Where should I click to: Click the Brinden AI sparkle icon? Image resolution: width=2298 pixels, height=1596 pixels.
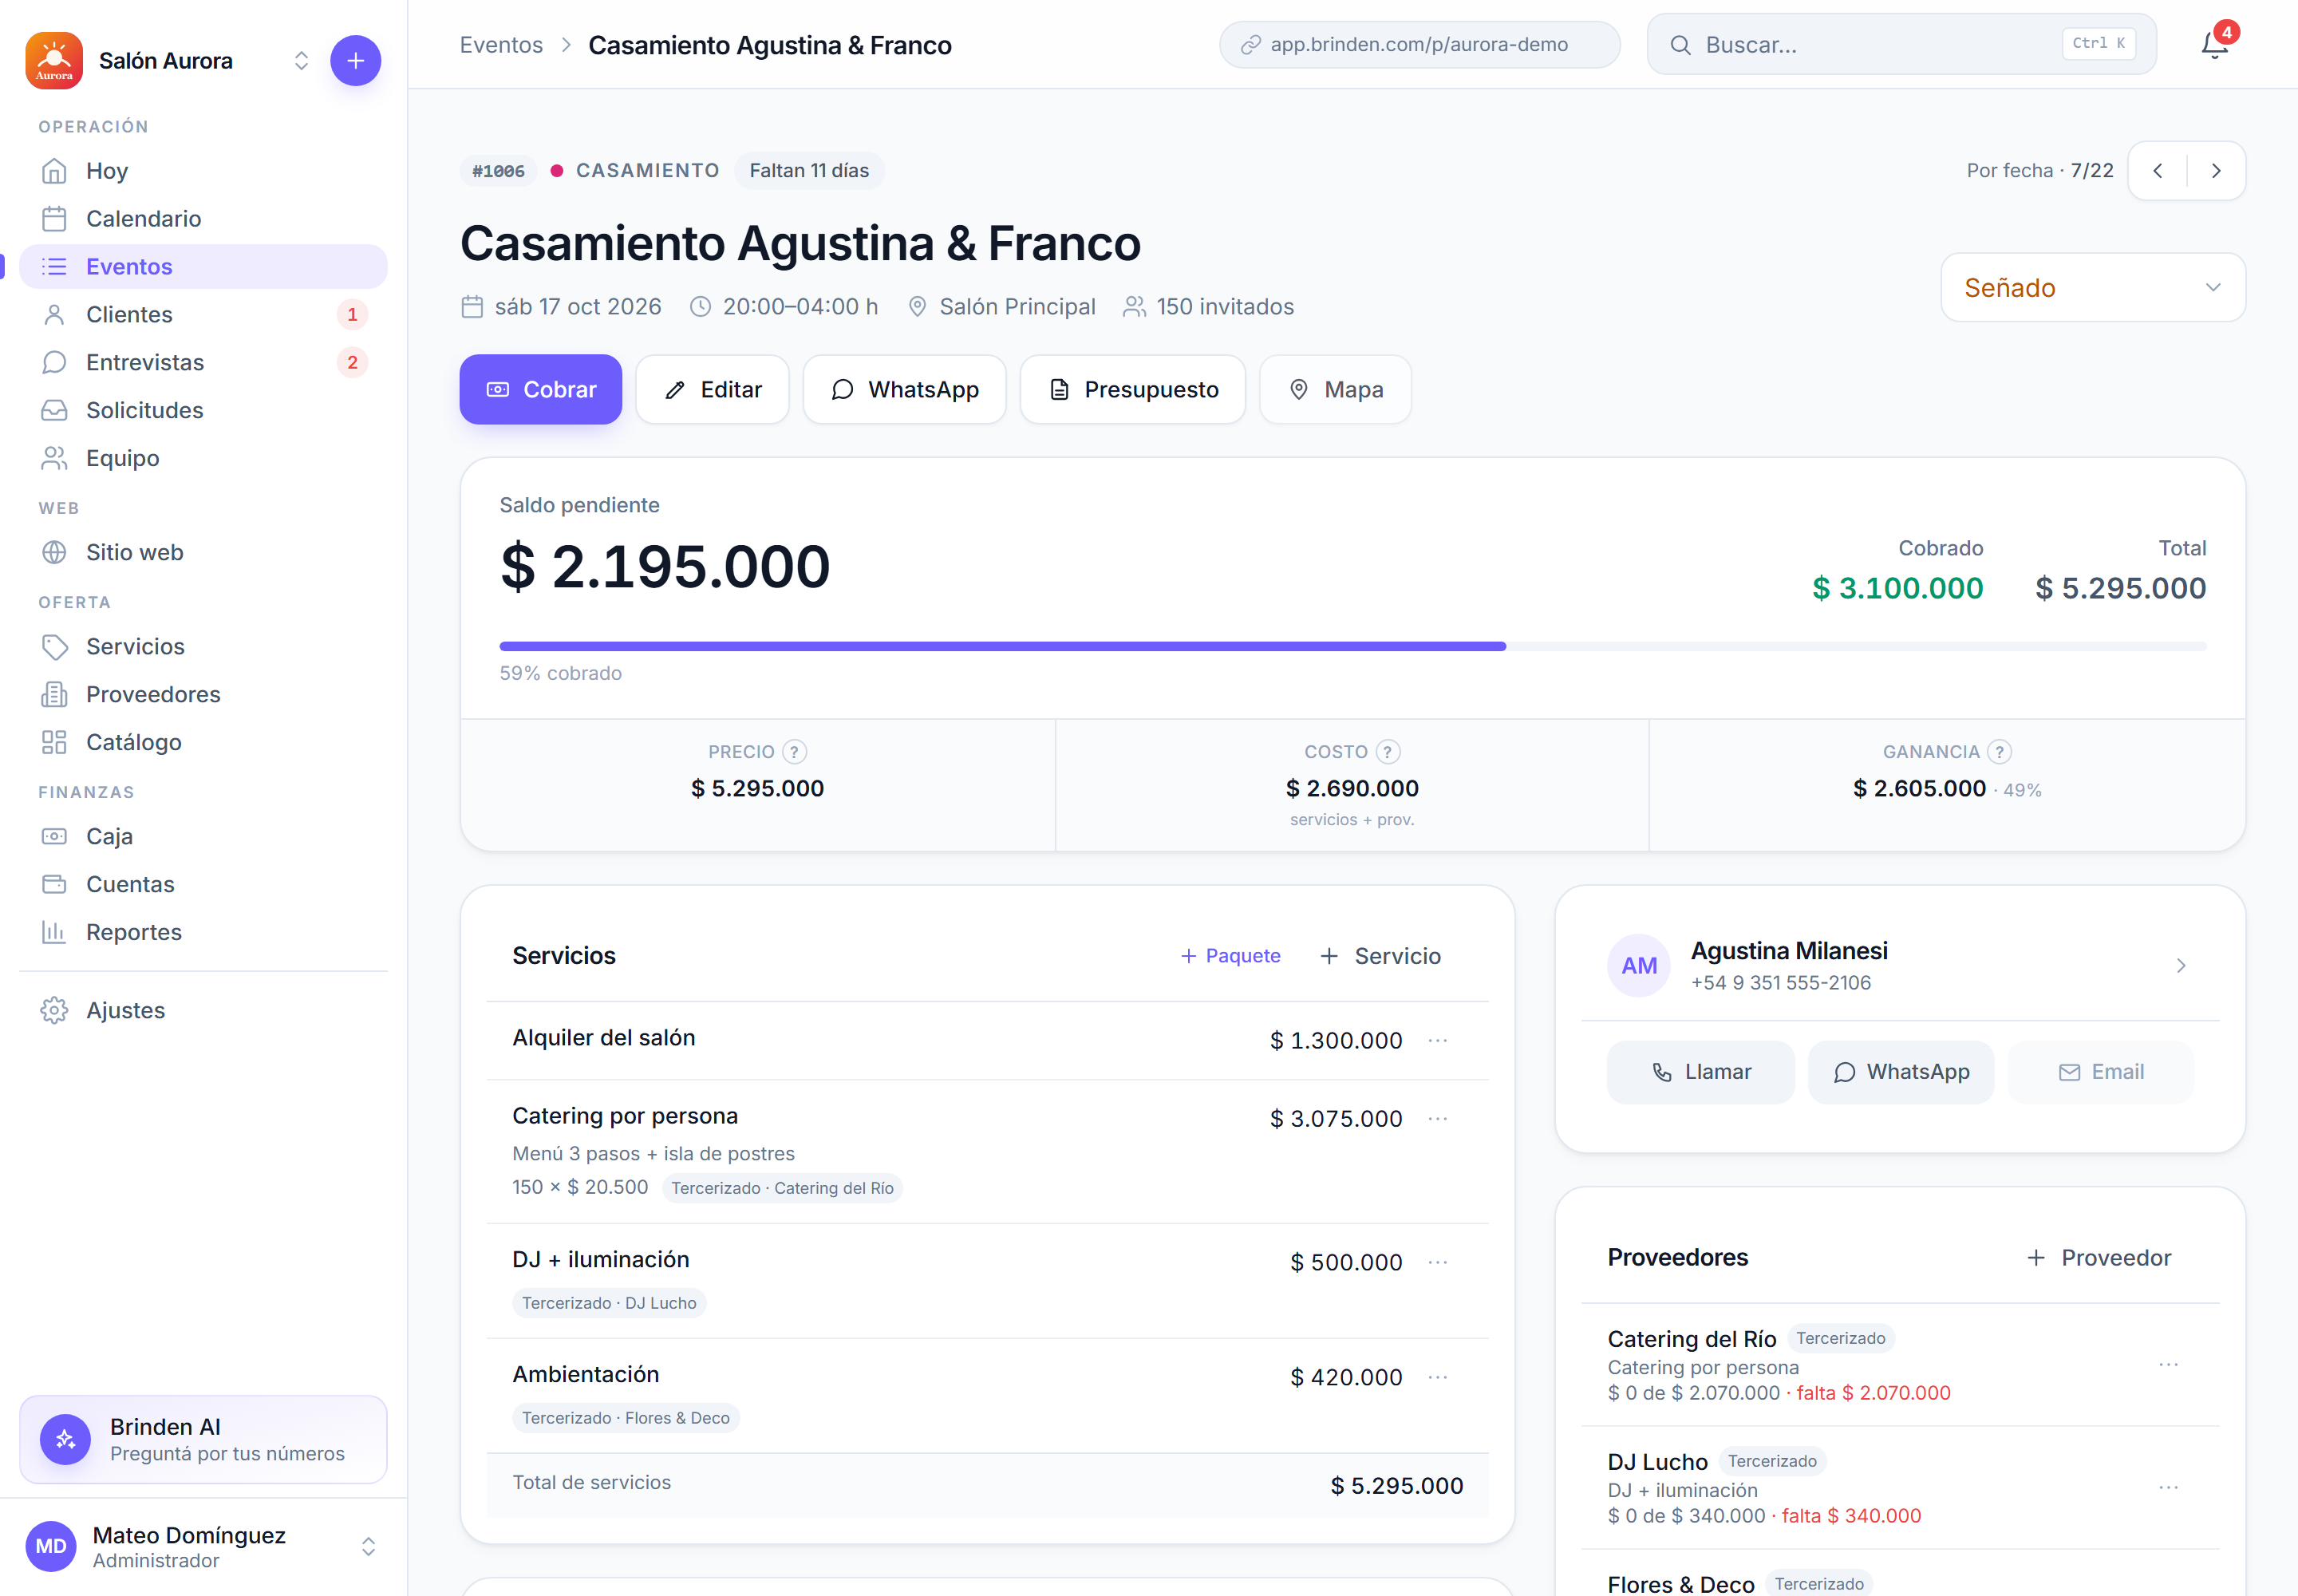pyautogui.click(x=66, y=1440)
